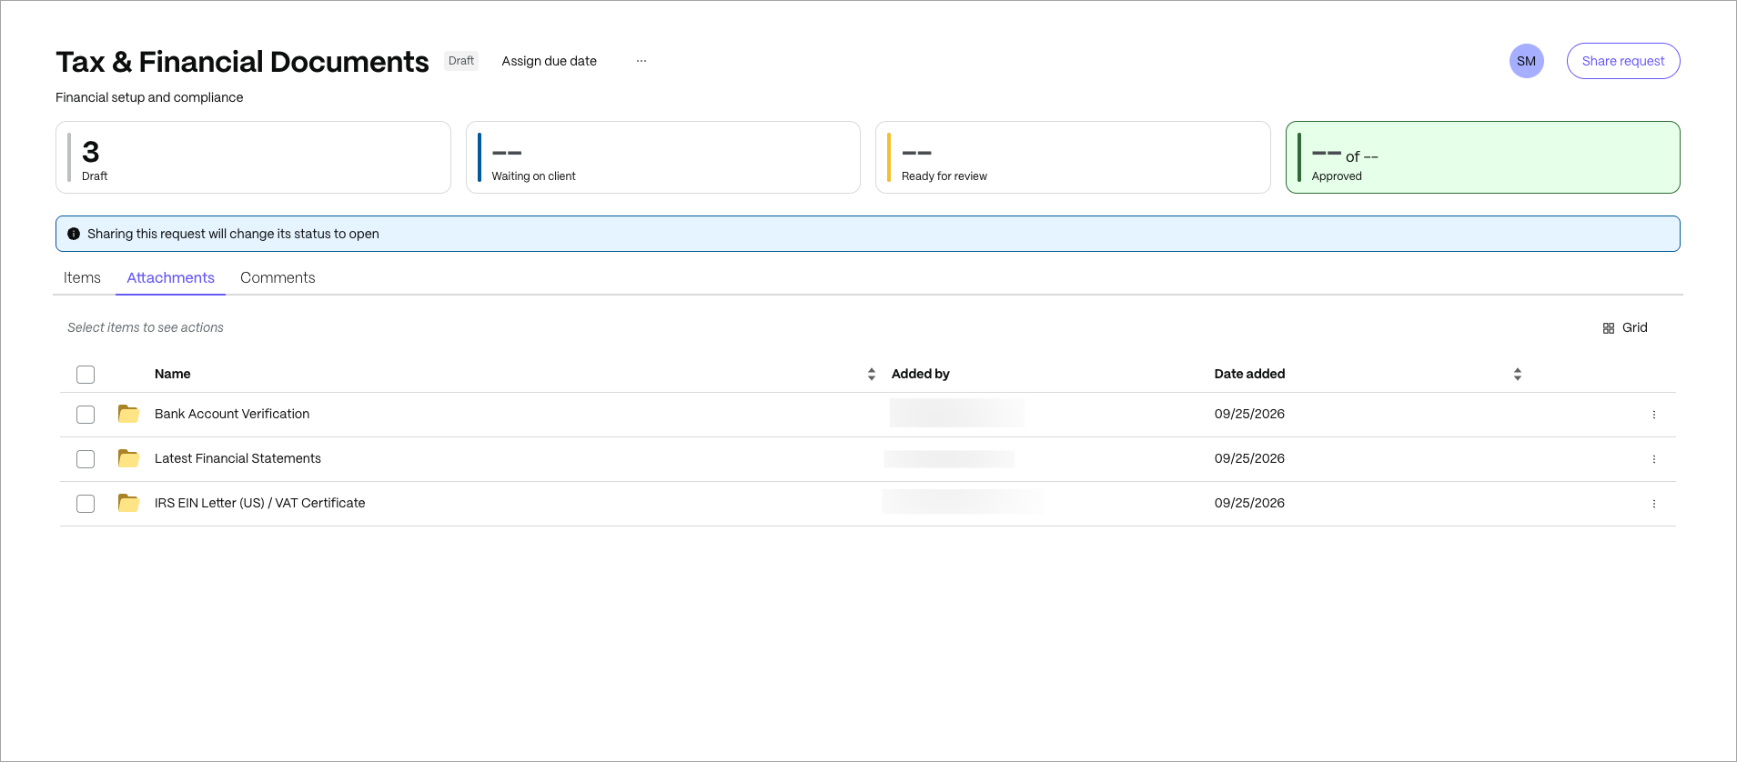Screen dimensions: 1737x762
Task: Click date 09/25/2026 in Bank Account Verification row
Action: (1249, 414)
